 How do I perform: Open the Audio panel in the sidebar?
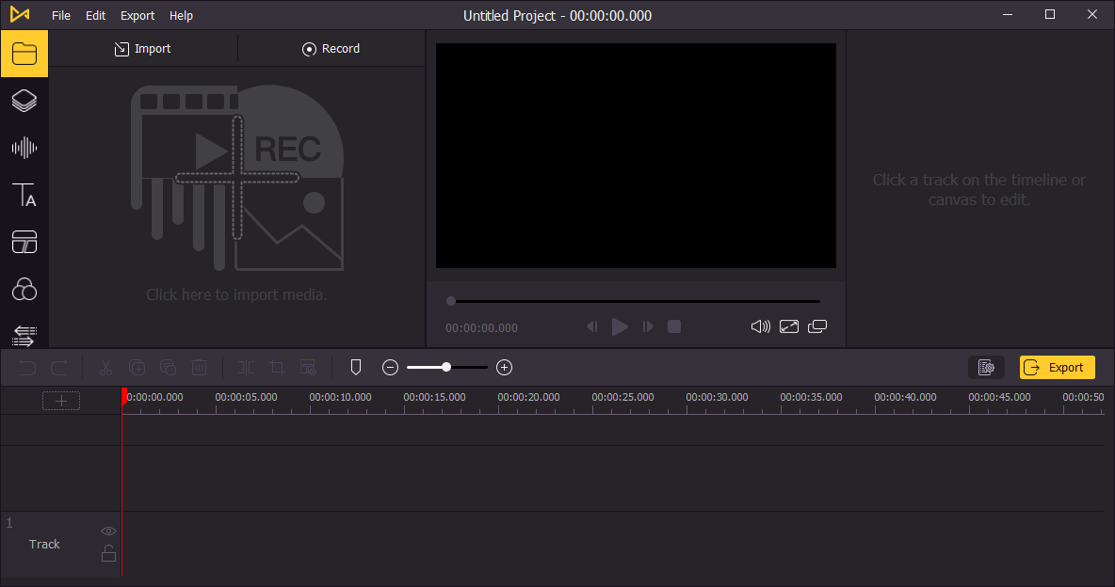tap(24, 148)
